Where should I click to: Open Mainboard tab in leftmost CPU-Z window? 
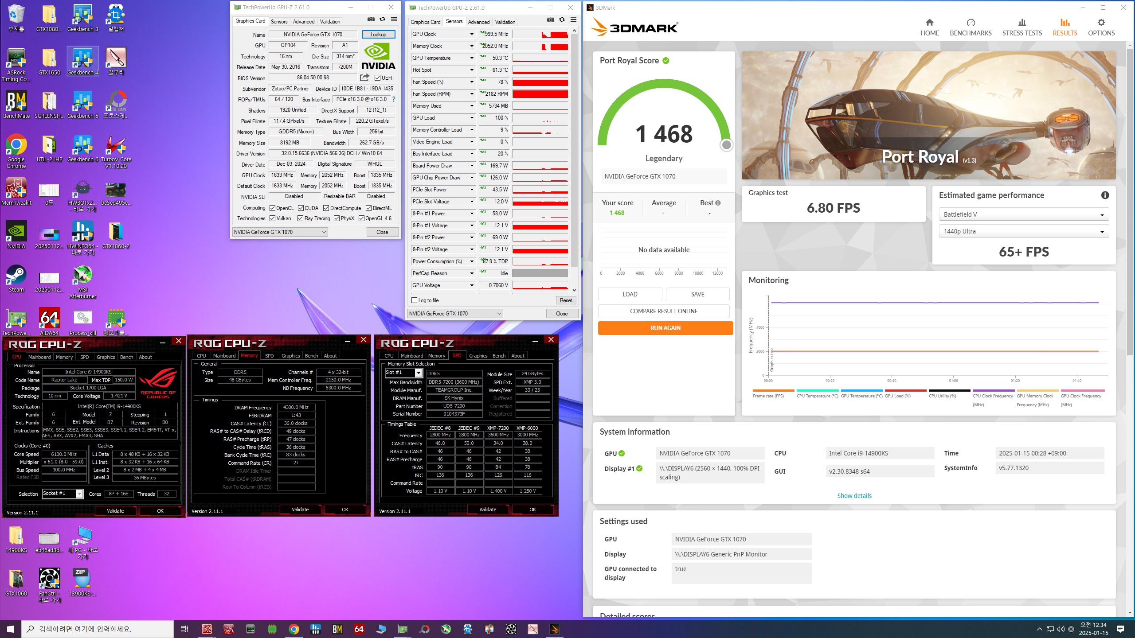pyautogui.click(x=39, y=357)
